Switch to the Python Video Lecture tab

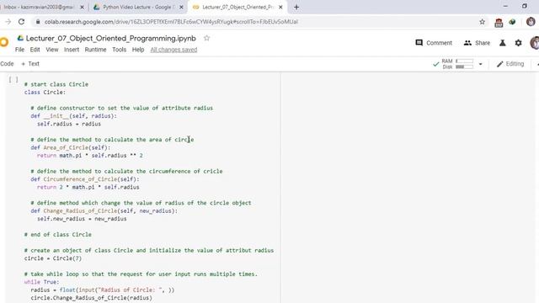tap(137, 7)
